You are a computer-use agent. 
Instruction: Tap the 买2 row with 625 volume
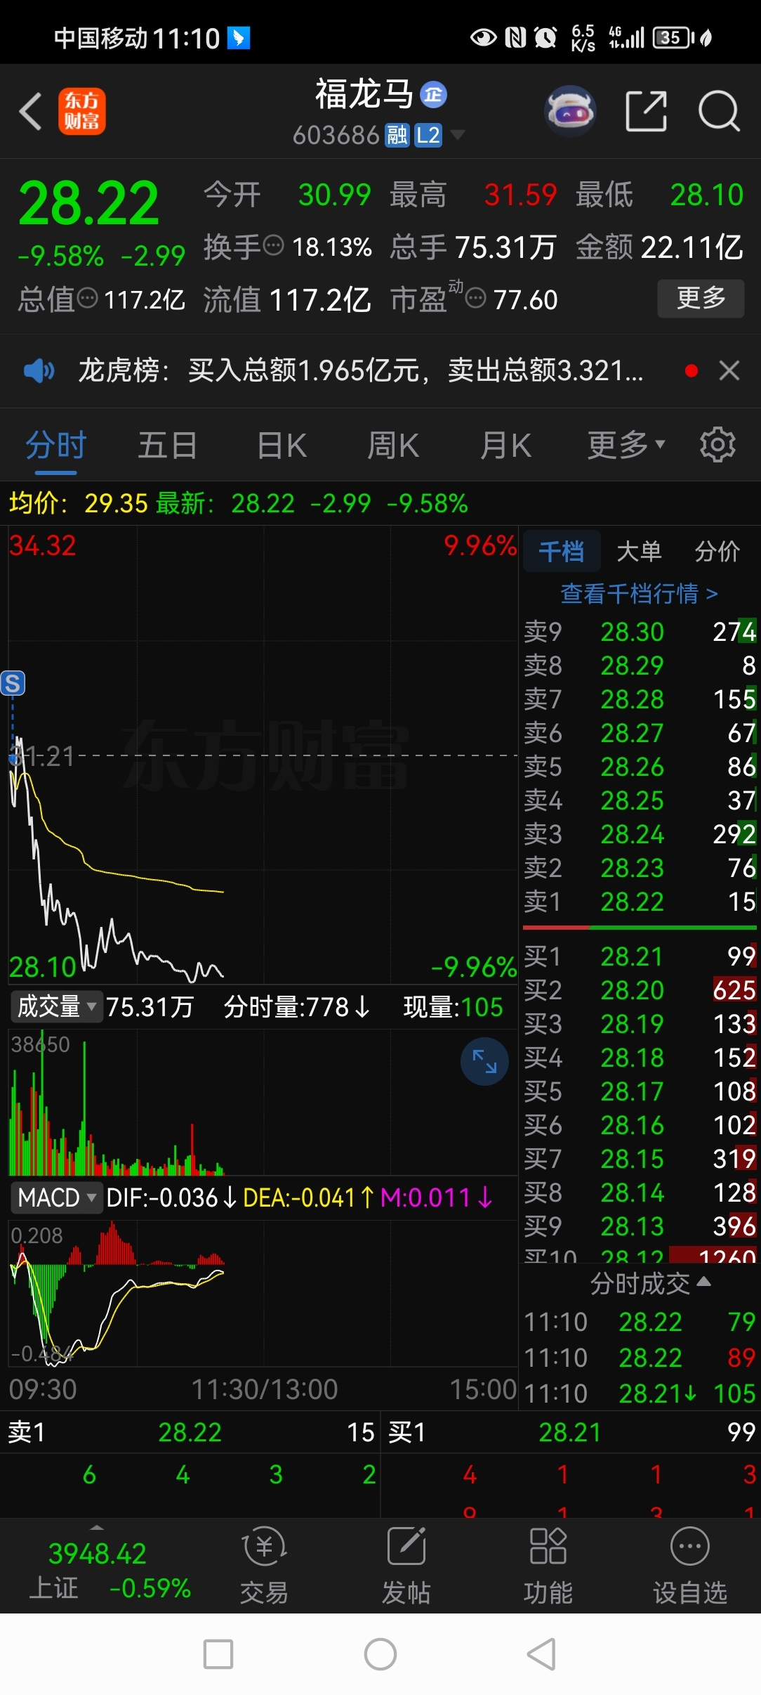pyautogui.click(x=640, y=990)
